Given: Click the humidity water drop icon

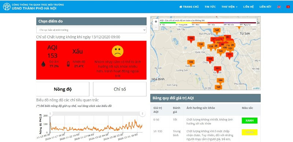Looking at the screenshot, I should coord(43,64).
